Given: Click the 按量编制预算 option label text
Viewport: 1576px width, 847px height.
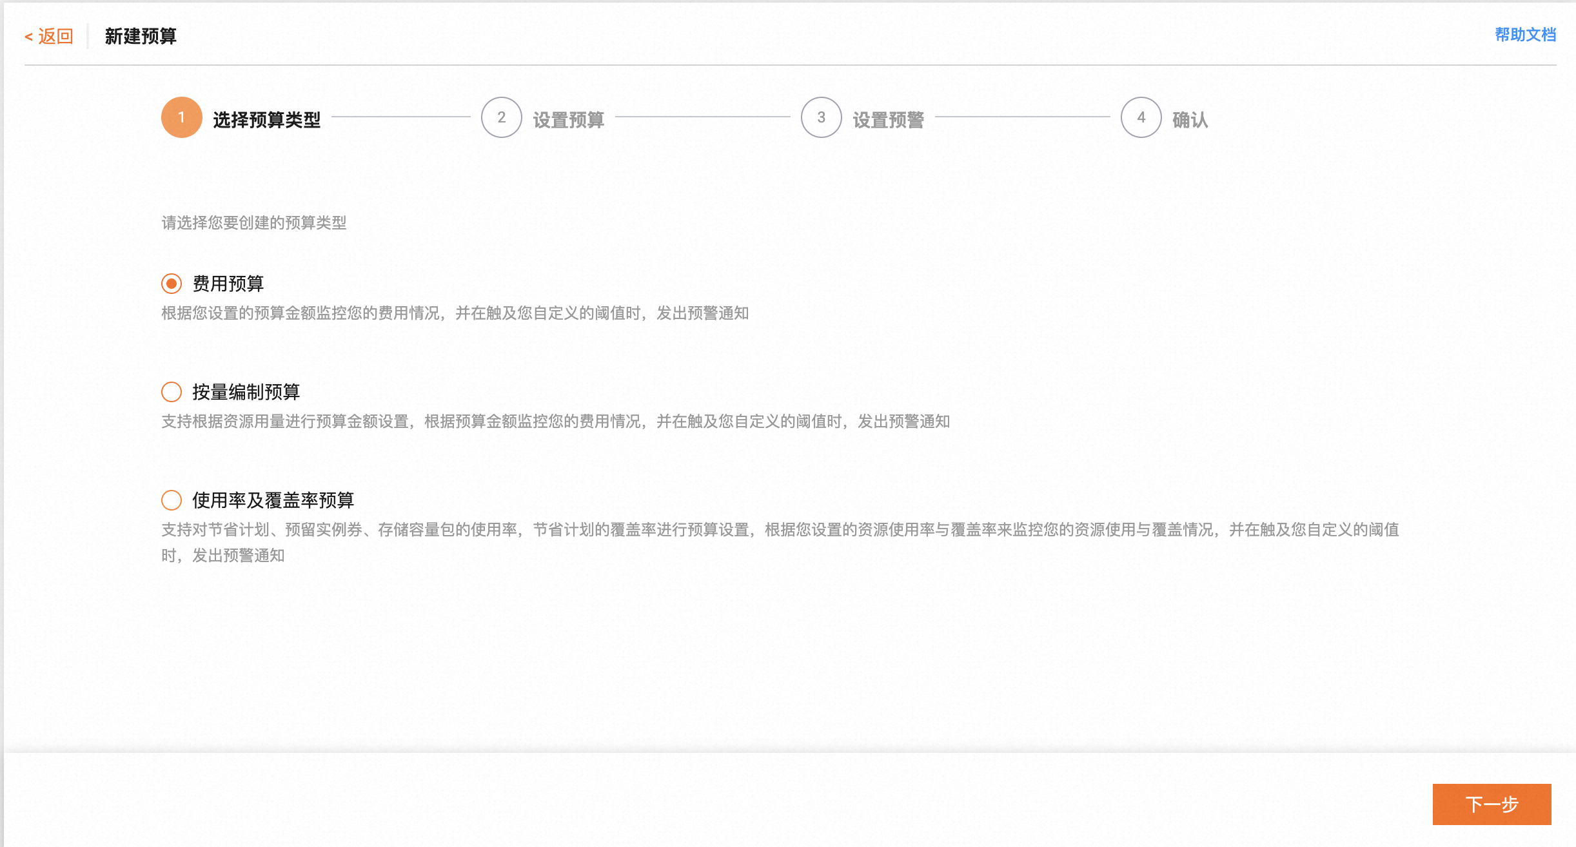Looking at the screenshot, I should (x=246, y=392).
